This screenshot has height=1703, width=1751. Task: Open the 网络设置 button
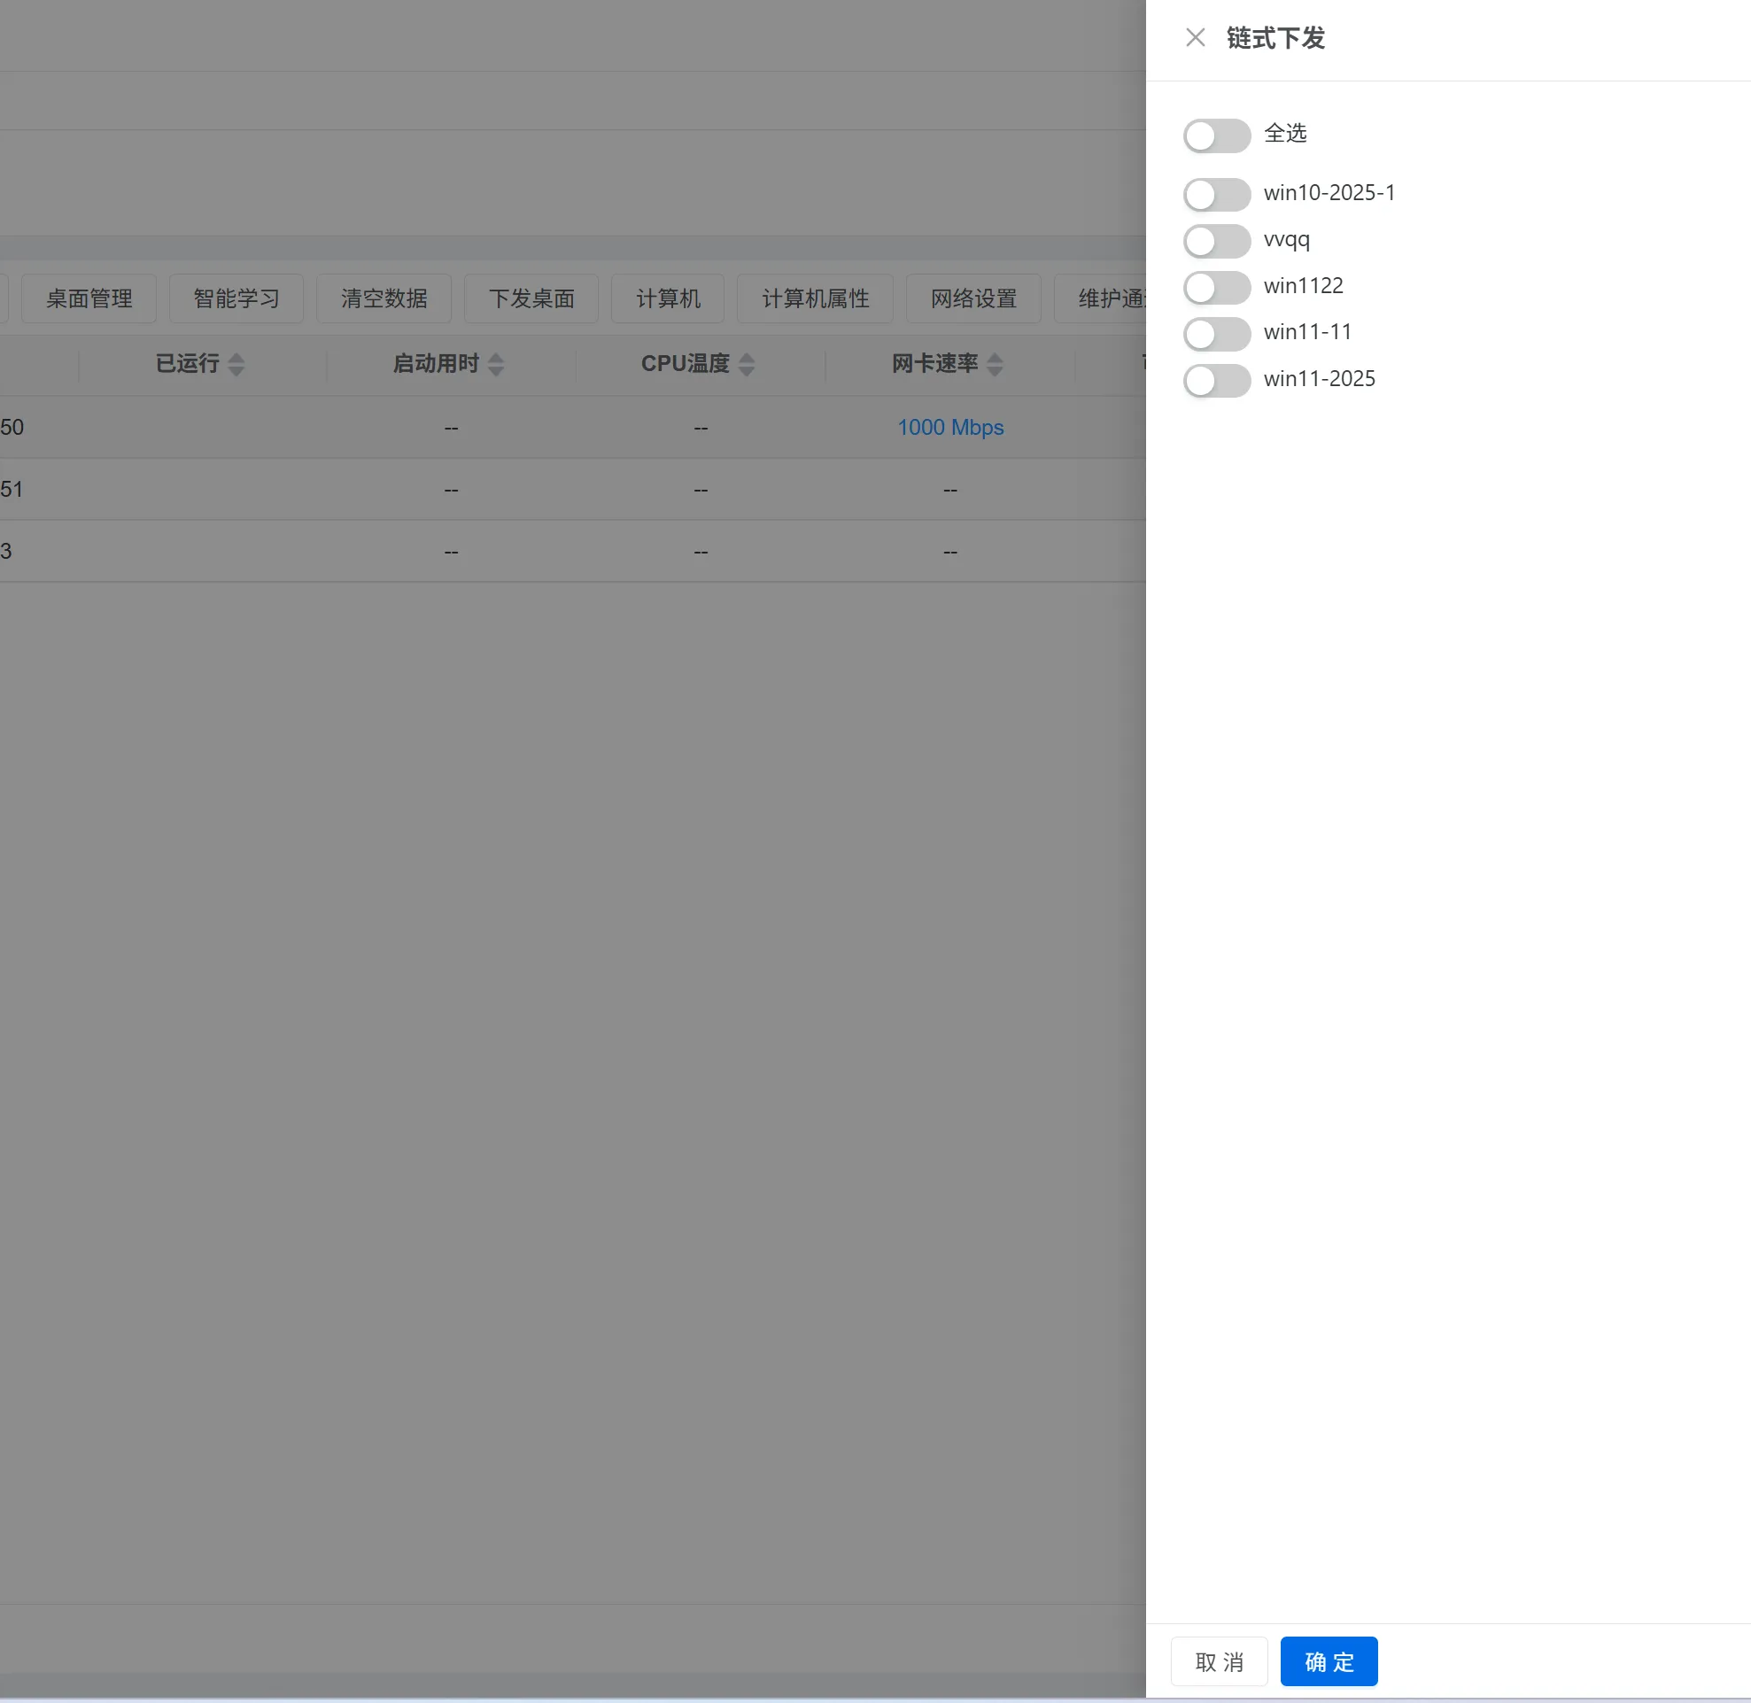[x=972, y=298]
